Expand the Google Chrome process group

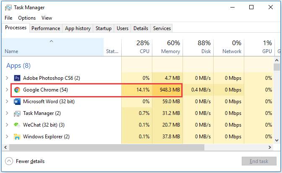point(7,89)
